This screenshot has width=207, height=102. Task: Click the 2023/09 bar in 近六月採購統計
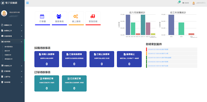coord(133,29)
